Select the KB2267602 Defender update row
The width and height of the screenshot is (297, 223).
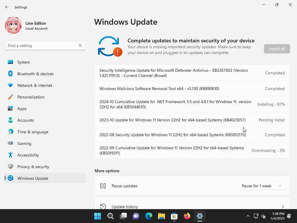pos(192,73)
